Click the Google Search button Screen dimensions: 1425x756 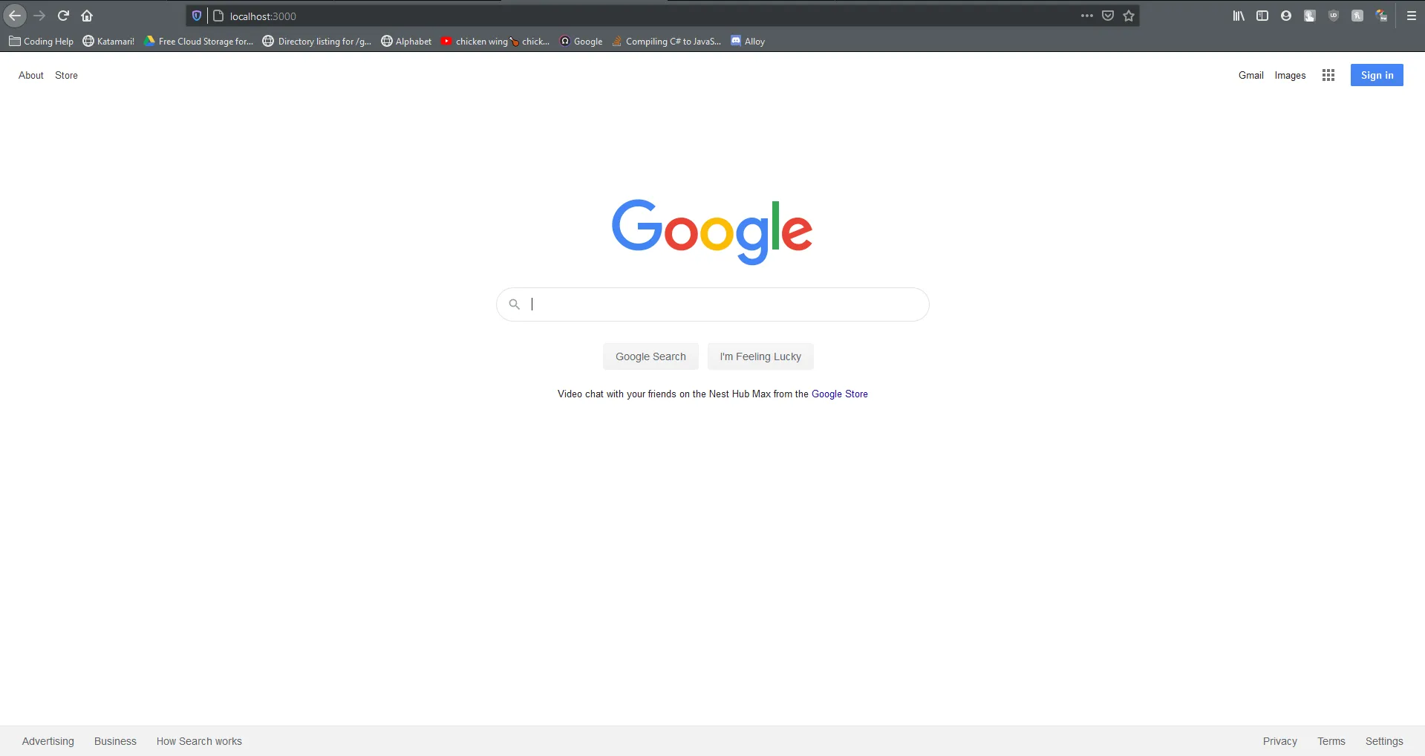coord(650,356)
